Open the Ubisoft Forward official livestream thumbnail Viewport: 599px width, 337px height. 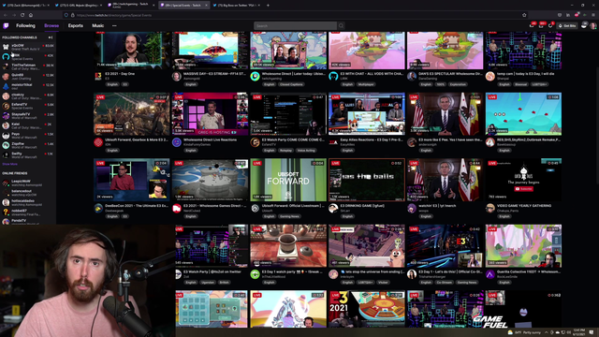[288, 180]
